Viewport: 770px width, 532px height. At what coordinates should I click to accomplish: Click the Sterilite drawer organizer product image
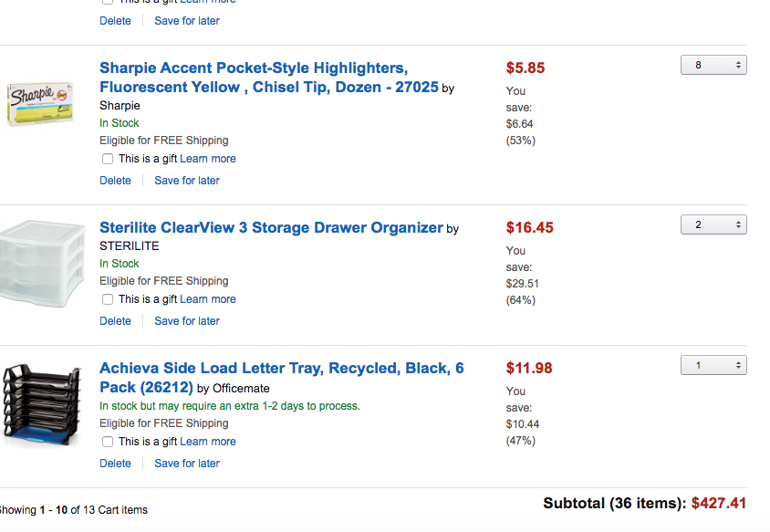pyautogui.click(x=42, y=264)
